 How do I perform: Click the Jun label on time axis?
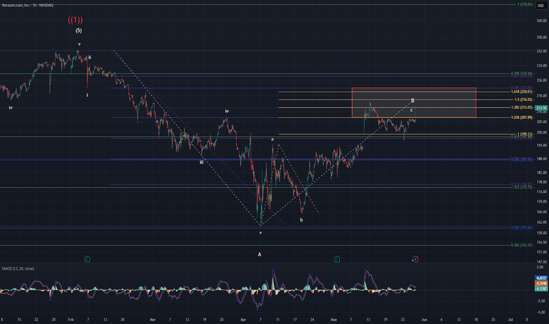click(424, 320)
